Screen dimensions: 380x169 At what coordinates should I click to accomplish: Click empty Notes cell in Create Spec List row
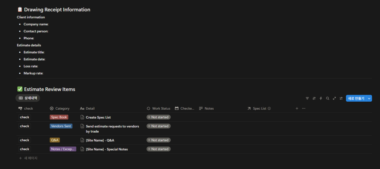tap(222, 117)
